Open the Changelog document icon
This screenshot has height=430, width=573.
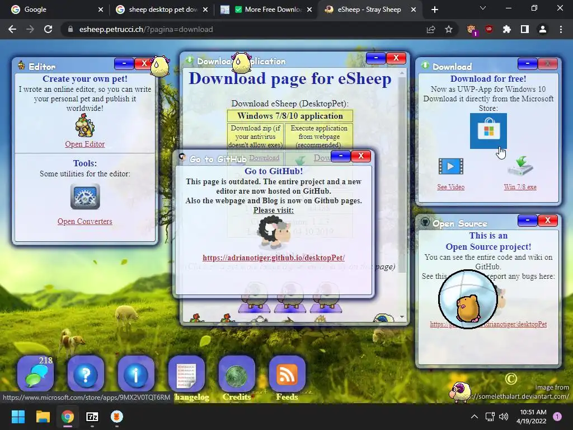click(186, 373)
